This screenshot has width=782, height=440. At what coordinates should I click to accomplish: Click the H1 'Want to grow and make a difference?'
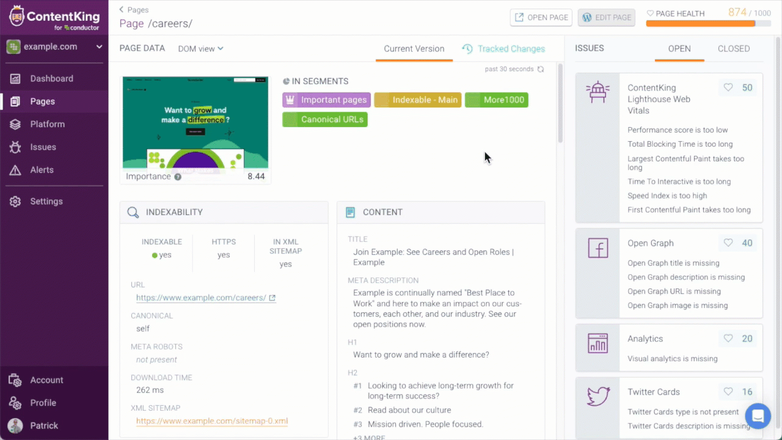click(421, 355)
